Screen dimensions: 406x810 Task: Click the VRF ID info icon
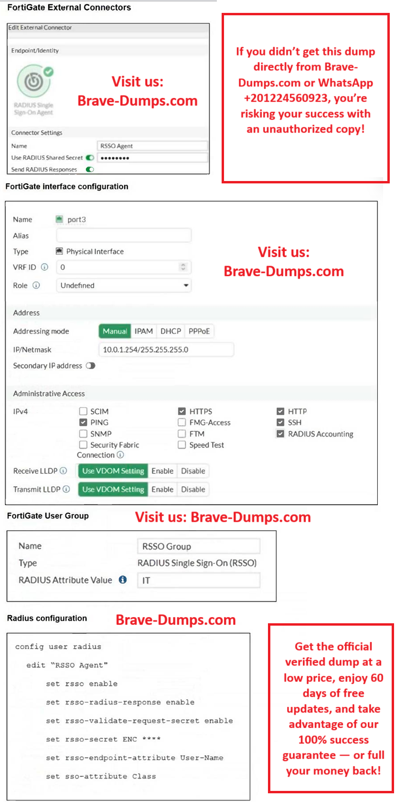click(44, 267)
